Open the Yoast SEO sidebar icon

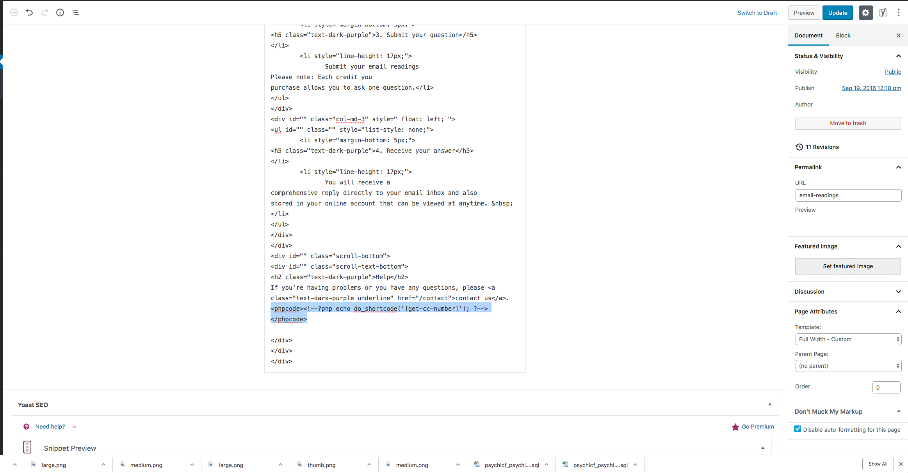883,12
